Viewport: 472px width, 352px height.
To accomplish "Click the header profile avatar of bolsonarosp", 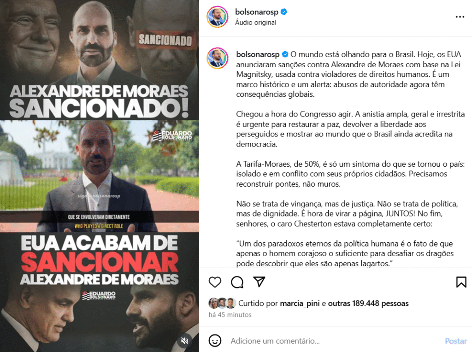I will click(x=218, y=17).
